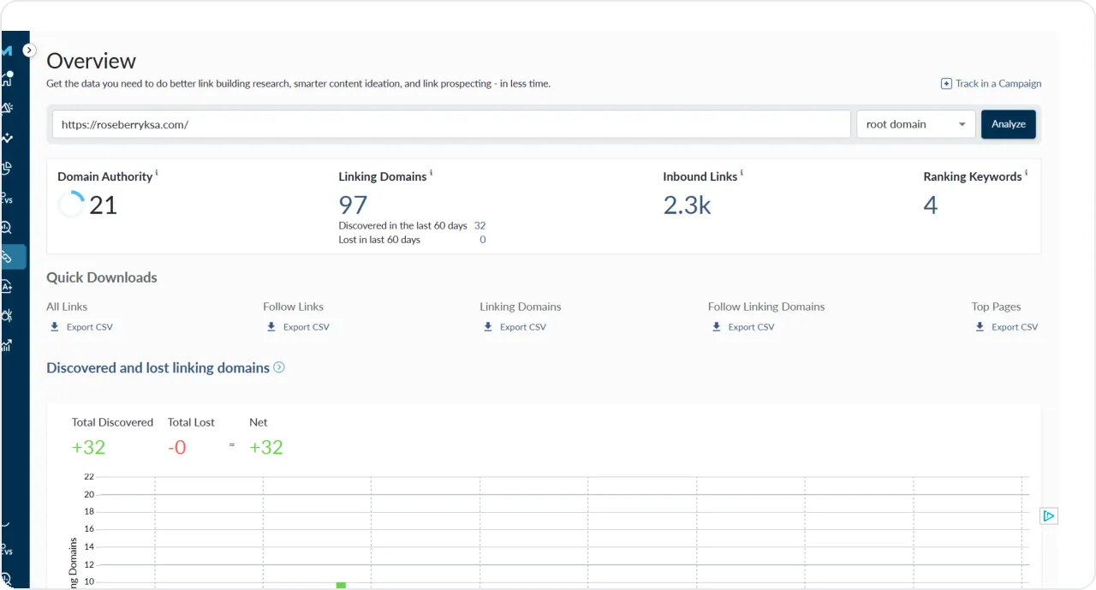Click the AdChoices triangle icon
The height and width of the screenshot is (590, 1096).
(1049, 516)
